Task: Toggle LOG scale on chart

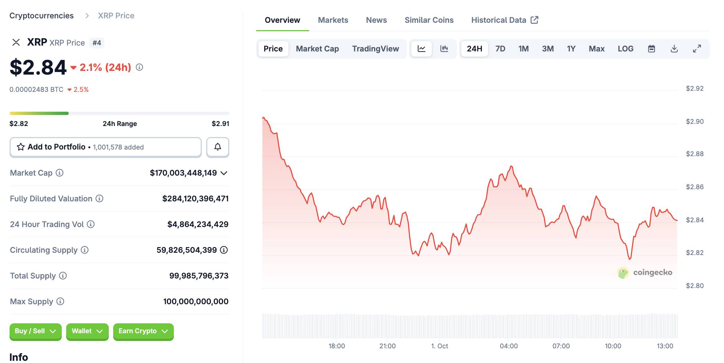Action: point(626,49)
